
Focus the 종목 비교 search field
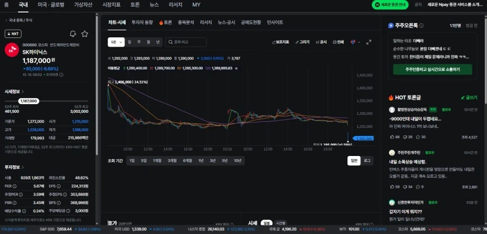pyautogui.click(x=186, y=42)
